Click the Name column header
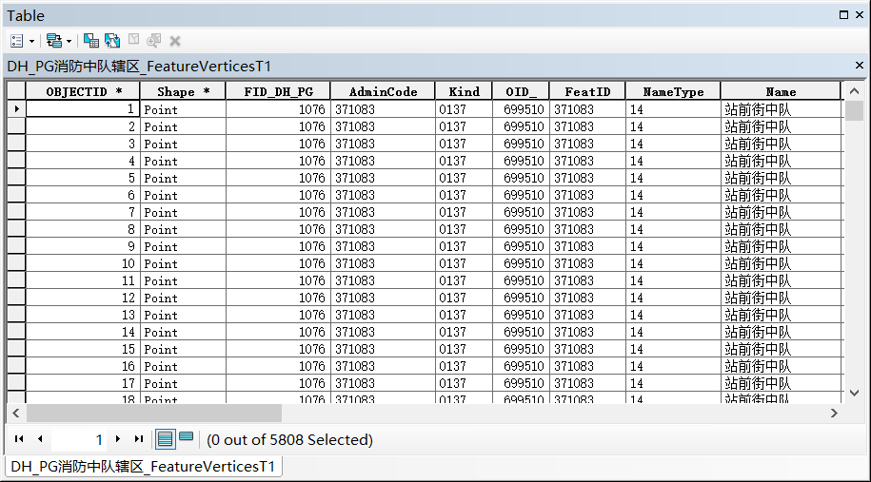 781,91
